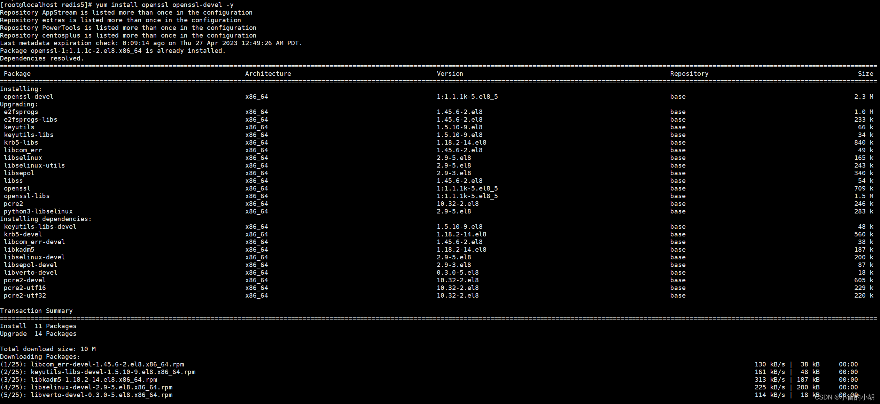Select the Version column header

click(450, 73)
